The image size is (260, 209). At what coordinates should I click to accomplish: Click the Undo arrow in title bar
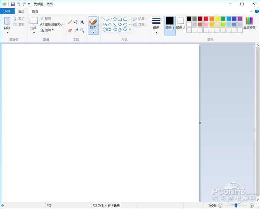pos(19,4)
